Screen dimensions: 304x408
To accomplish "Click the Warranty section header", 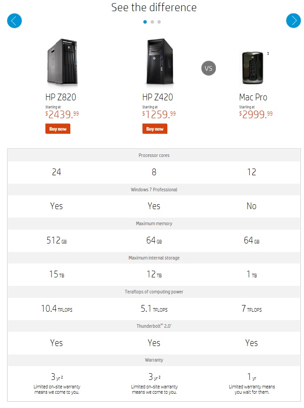I will pyautogui.click(x=154, y=360).
